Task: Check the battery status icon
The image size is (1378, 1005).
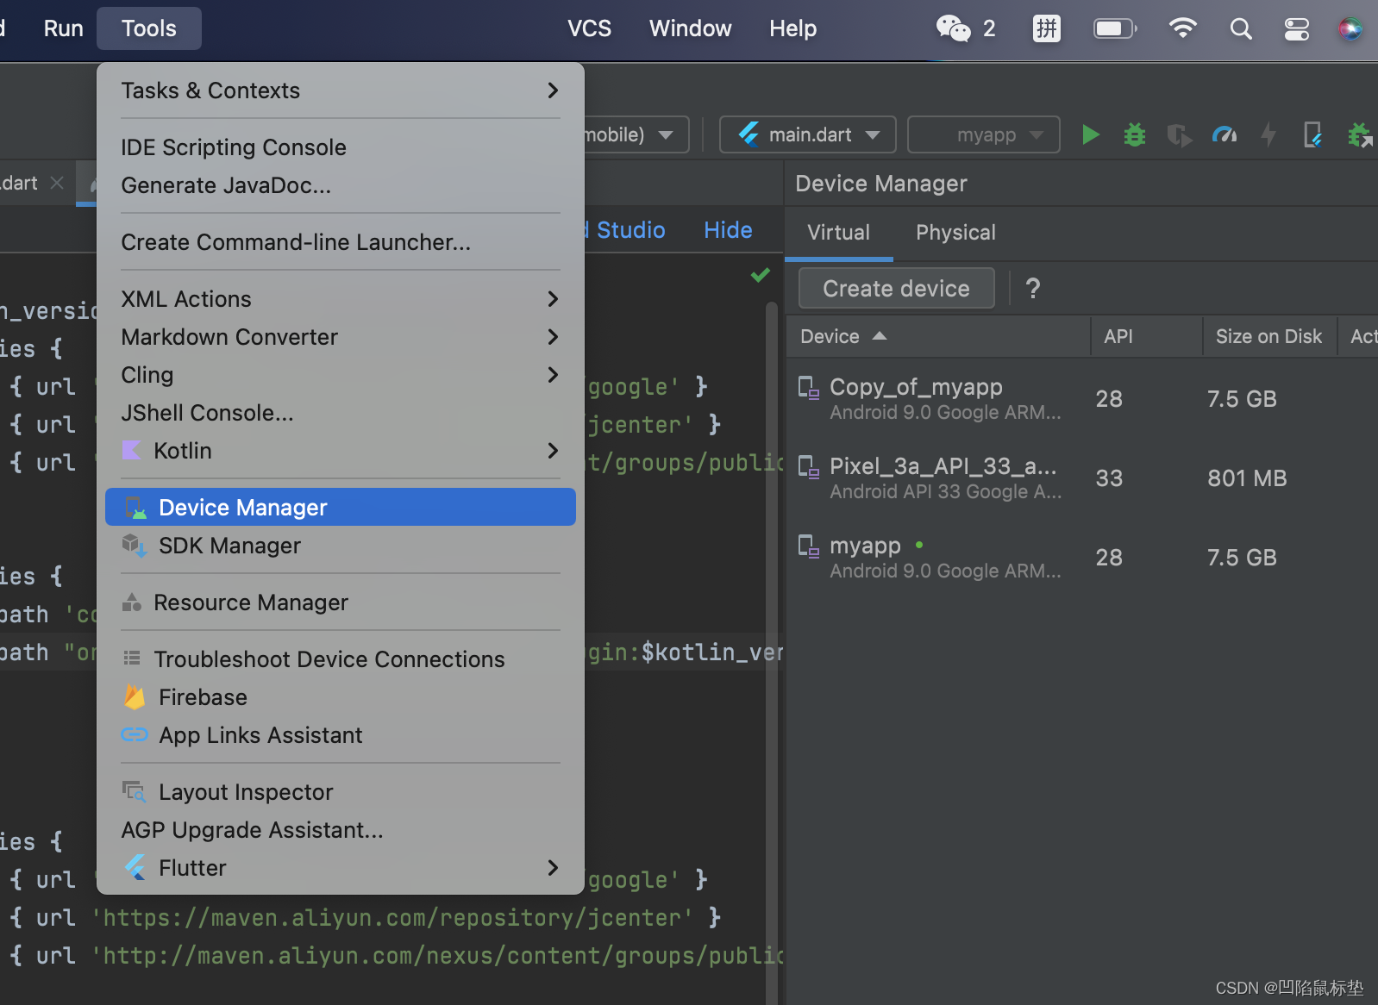Action: (x=1115, y=28)
